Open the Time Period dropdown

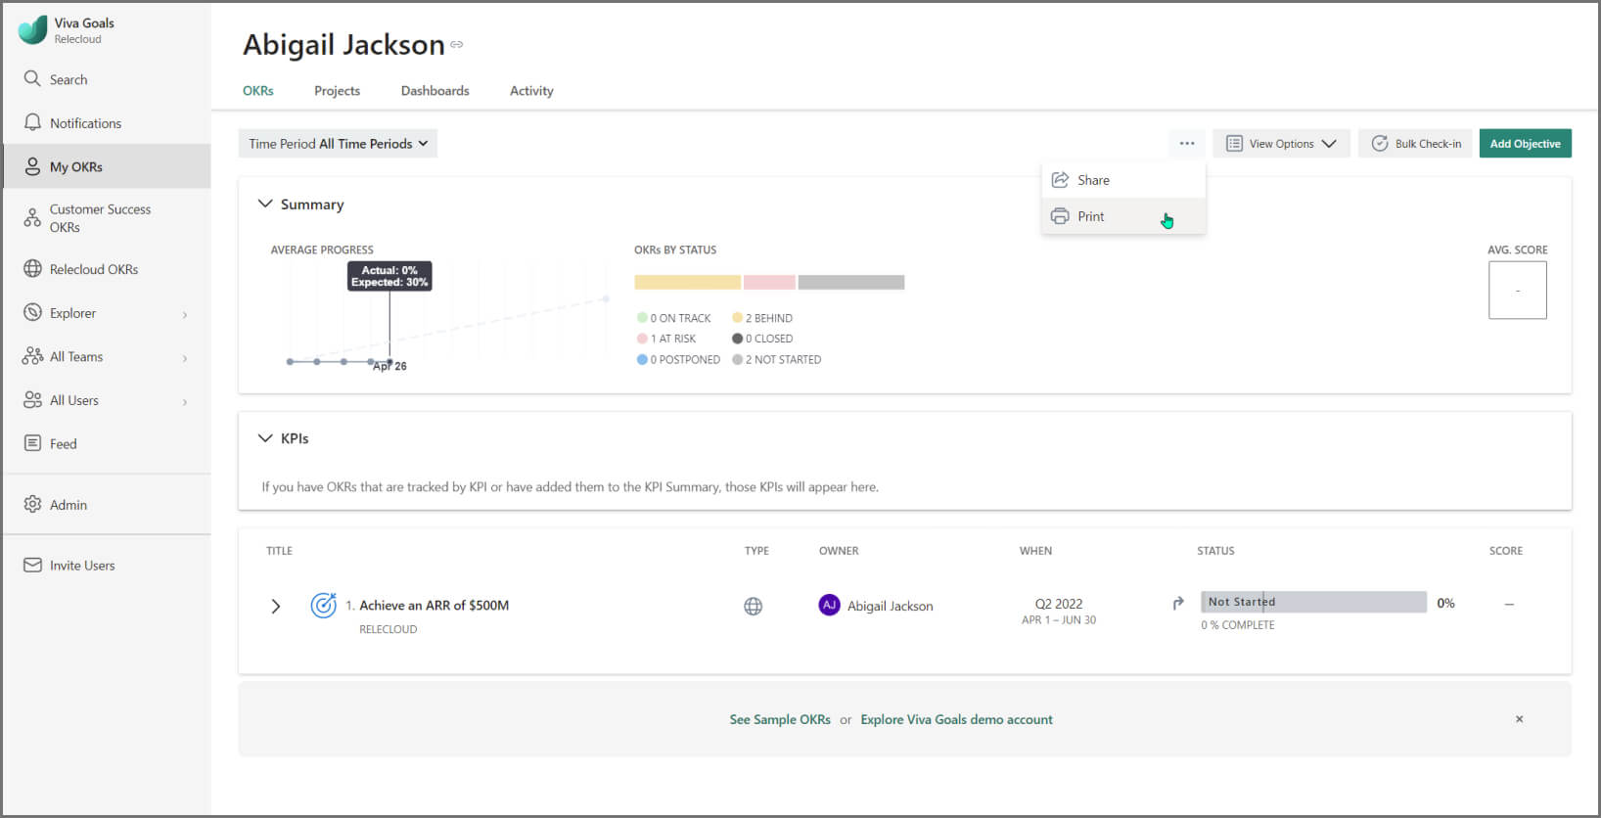[x=338, y=144]
